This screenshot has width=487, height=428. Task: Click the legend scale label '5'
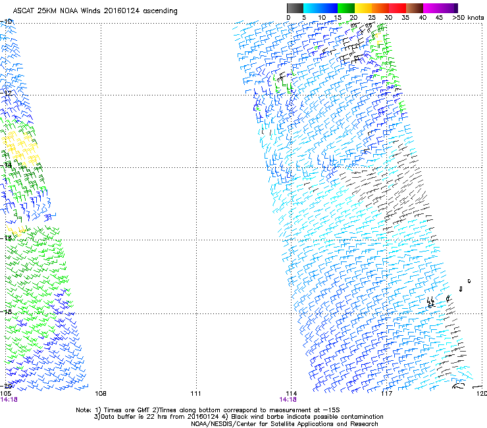[x=304, y=18]
